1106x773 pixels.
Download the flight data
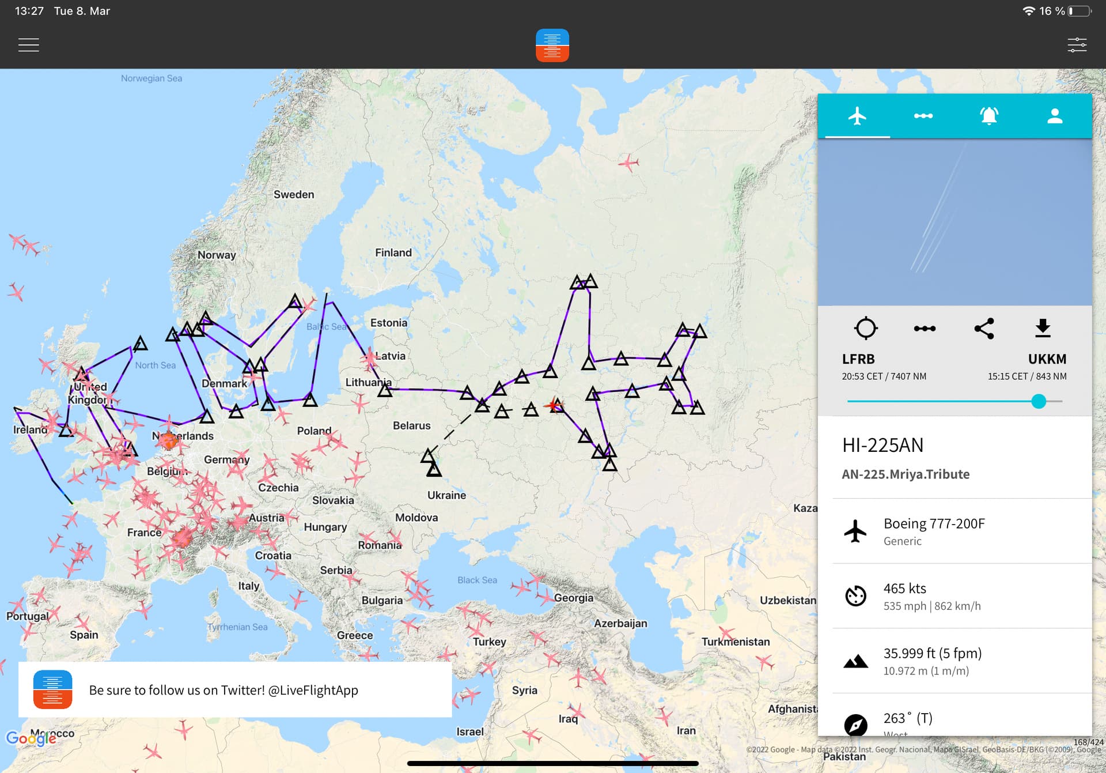[1043, 328]
